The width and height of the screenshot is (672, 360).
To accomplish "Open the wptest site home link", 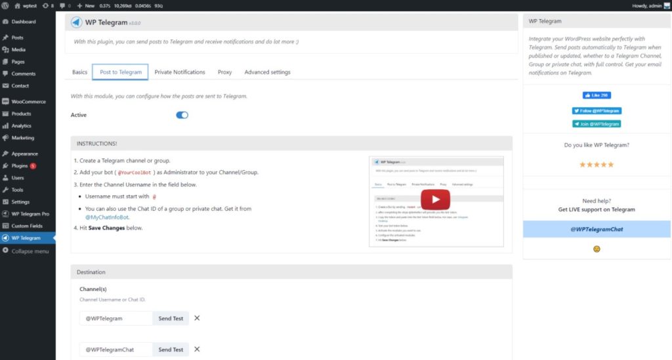I will 26,5.
